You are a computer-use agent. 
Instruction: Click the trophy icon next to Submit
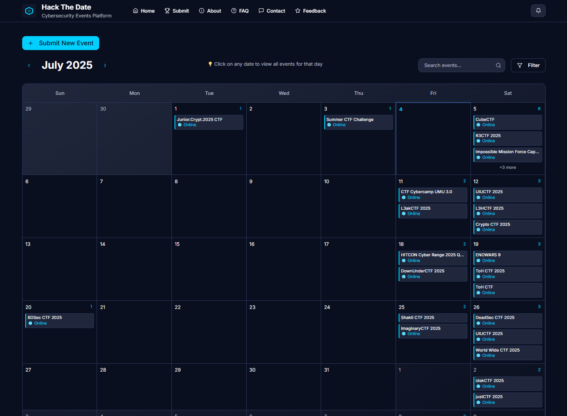pos(167,11)
